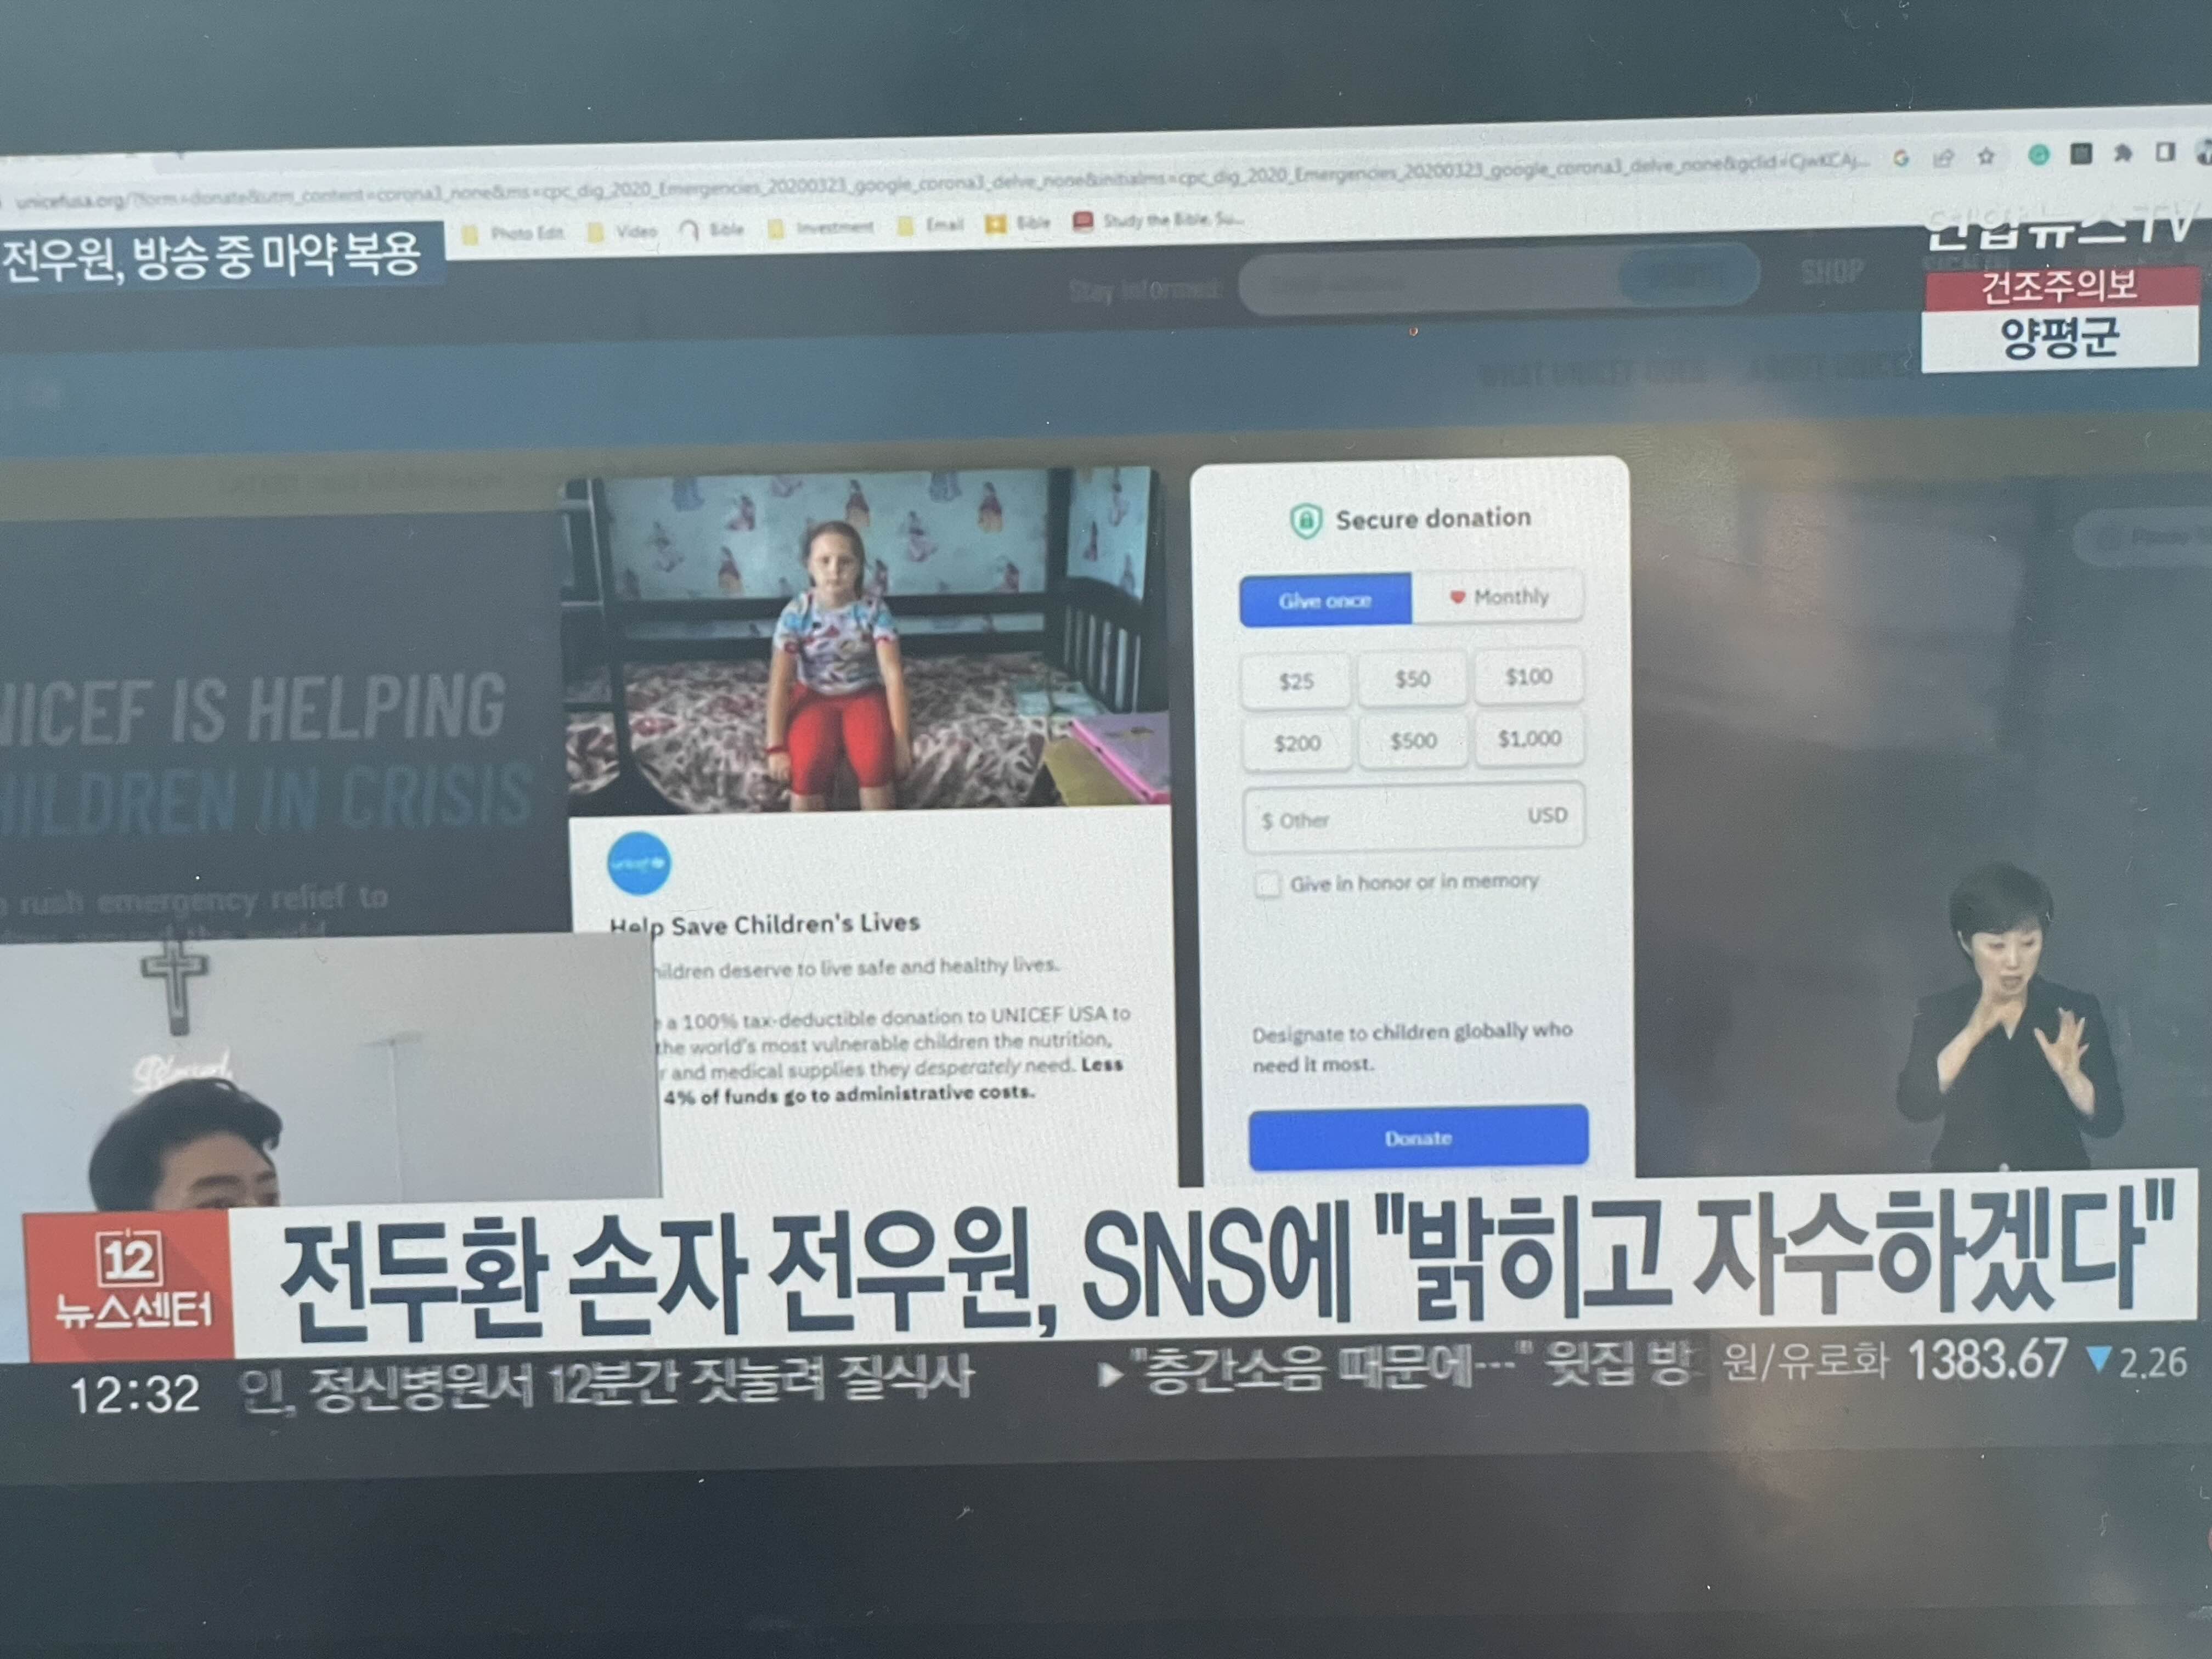Click the round UNICEF logo badge
The height and width of the screenshot is (1659, 2212).
click(639, 862)
